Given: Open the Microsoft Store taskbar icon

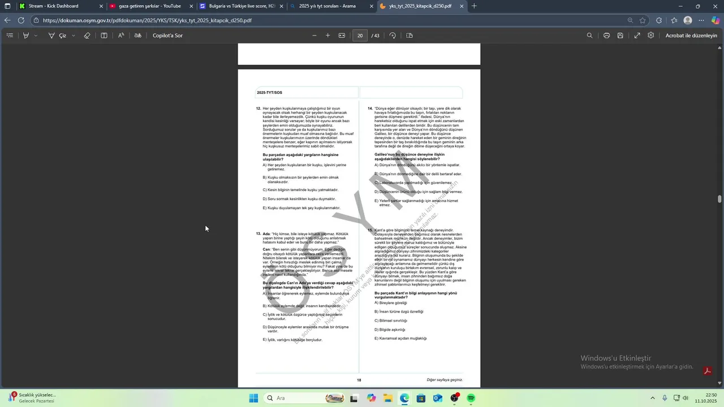Looking at the screenshot, I should point(421,398).
